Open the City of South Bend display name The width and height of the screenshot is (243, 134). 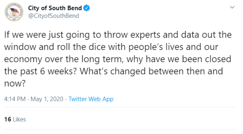click(x=55, y=8)
